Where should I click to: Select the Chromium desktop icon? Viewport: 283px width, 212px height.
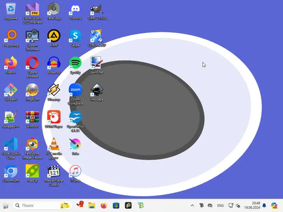point(11,173)
